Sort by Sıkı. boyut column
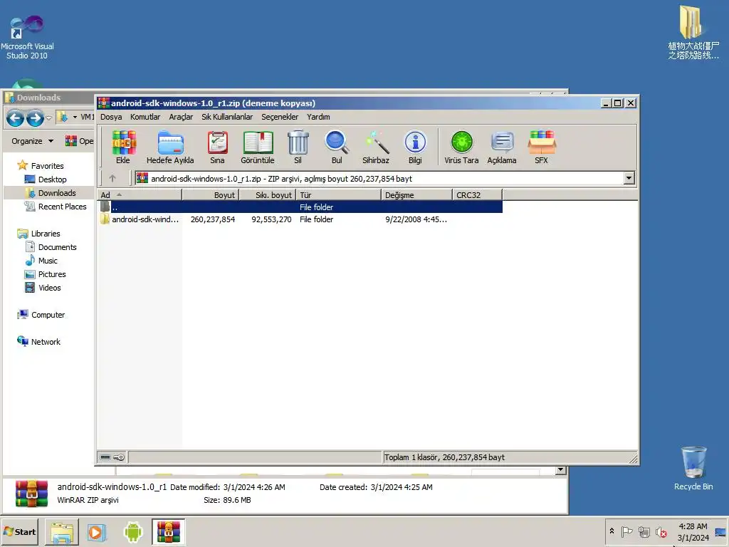 (268, 195)
